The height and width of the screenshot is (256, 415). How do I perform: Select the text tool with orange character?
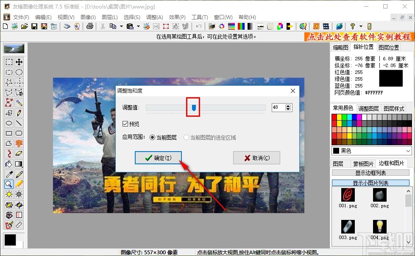point(19,143)
